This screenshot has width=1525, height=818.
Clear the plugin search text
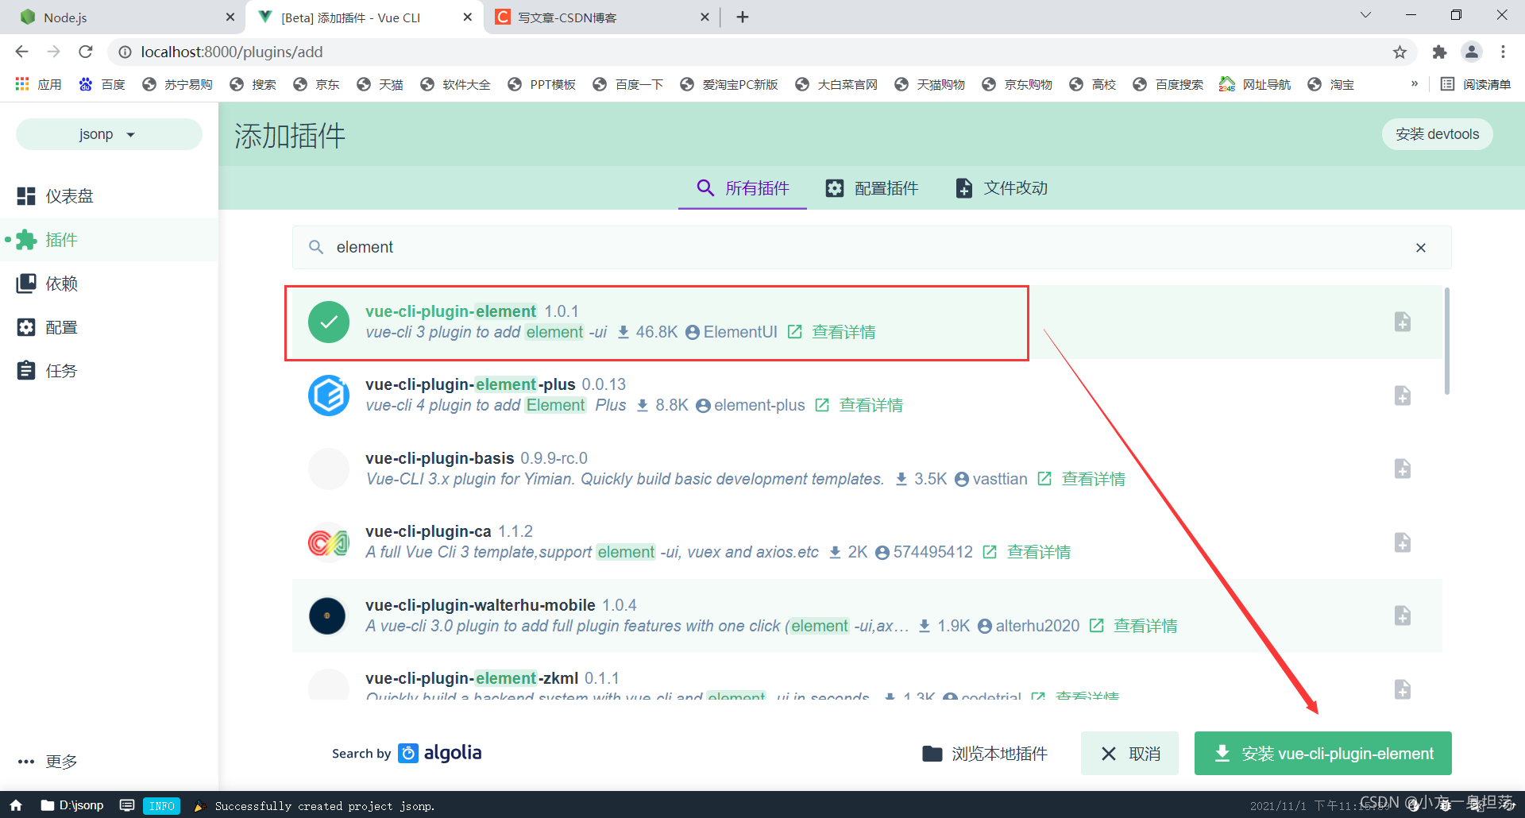tap(1421, 248)
